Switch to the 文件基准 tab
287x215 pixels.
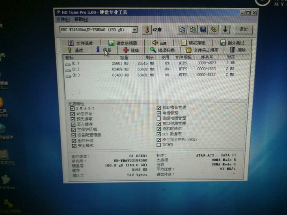click(81, 43)
